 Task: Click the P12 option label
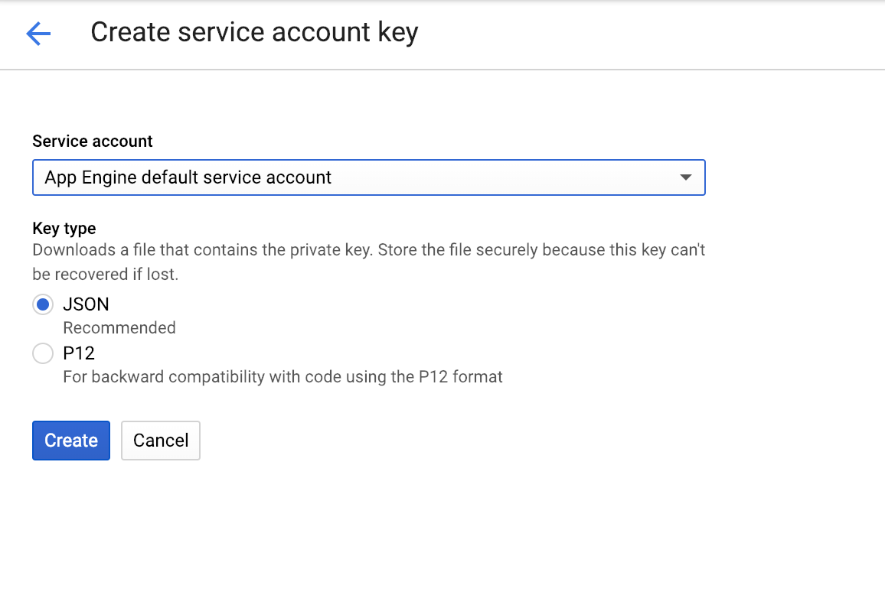tap(79, 353)
